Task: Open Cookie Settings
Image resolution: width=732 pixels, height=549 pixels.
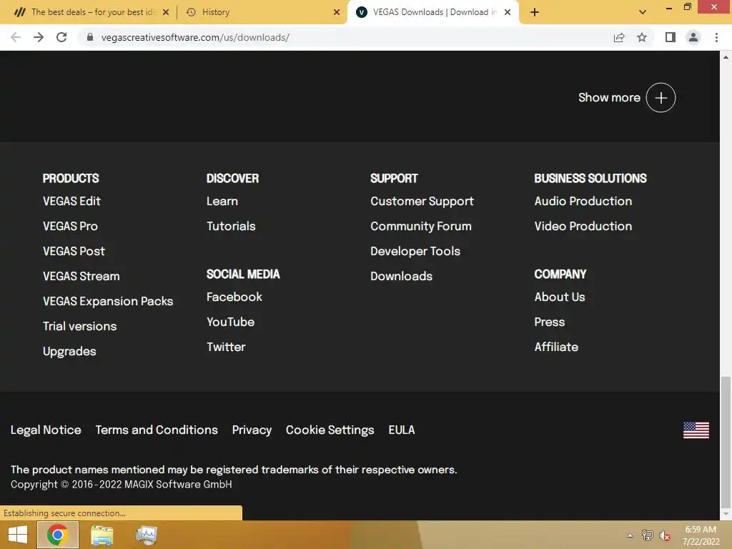Action: pos(330,430)
